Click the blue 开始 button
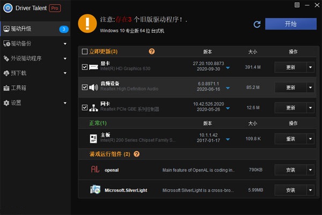322x215 pixels. click(x=291, y=24)
